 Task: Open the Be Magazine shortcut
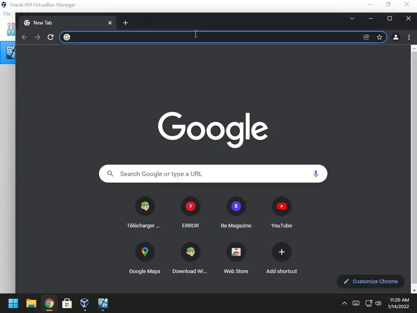pos(236,212)
